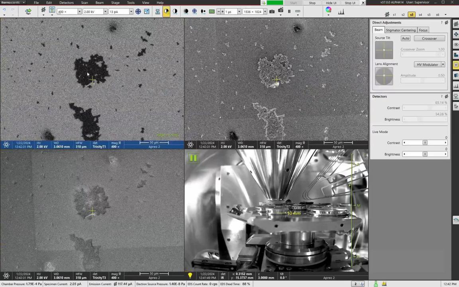Toggle the highlighted half-circle contrast button

tap(166, 12)
